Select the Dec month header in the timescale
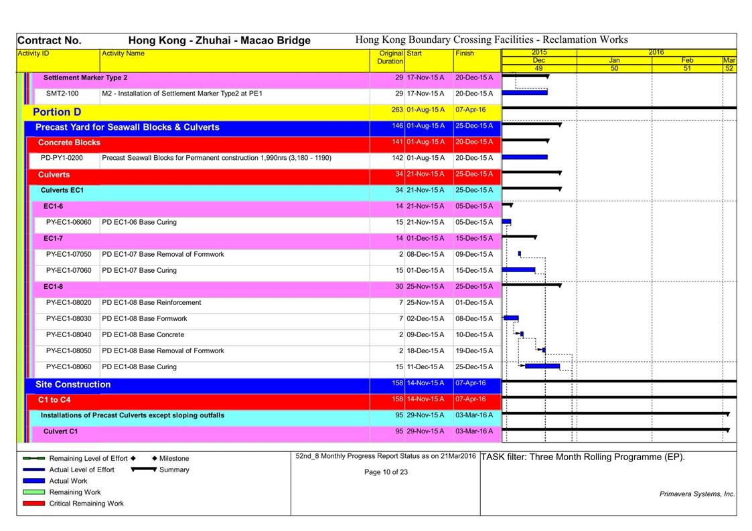 539,60
